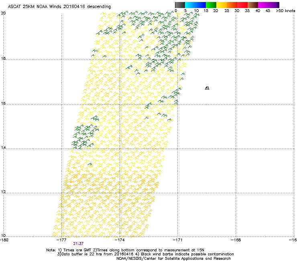
Task: Click the -168 longitude axis label
Action: coord(236,240)
